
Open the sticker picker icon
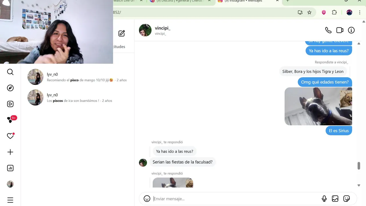pyautogui.click(x=347, y=199)
